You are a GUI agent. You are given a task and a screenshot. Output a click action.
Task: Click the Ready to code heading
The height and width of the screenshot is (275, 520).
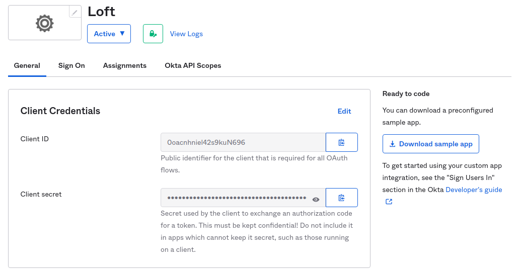click(406, 94)
